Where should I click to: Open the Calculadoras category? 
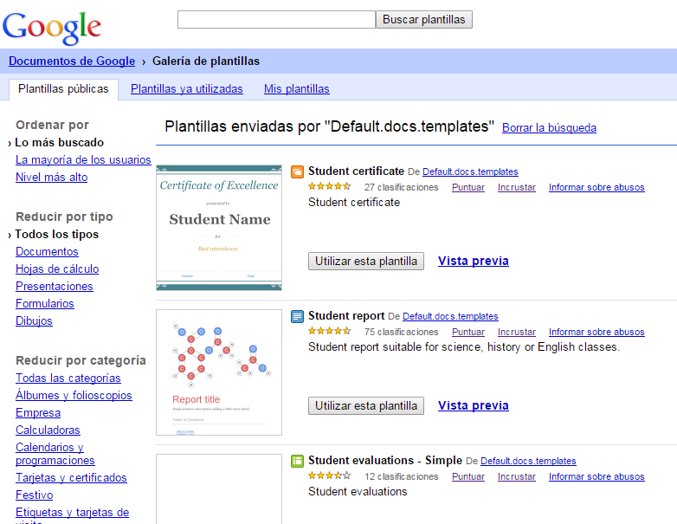[48, 430]
